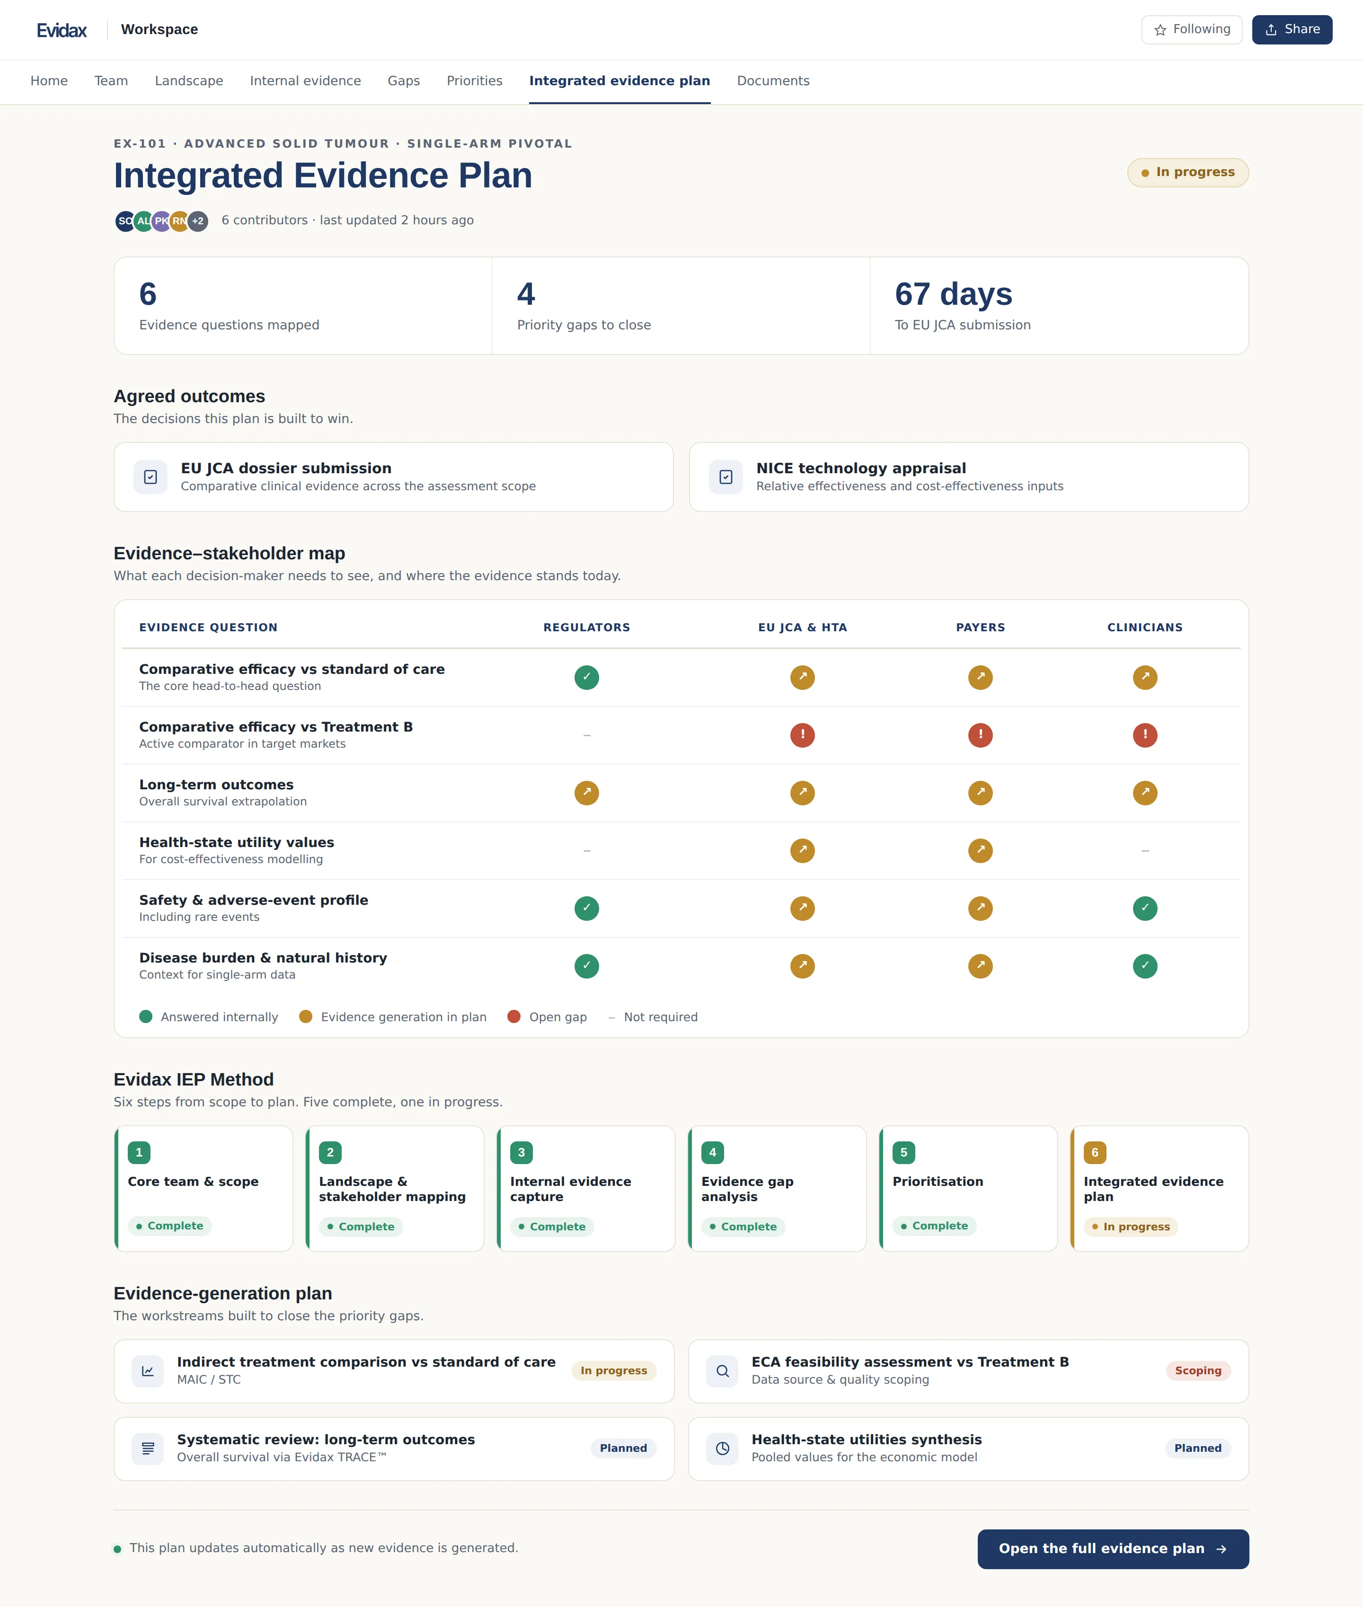This screenshot has height=1607, width=1363.
Task: Click Clinicians green check for Safety & adverse-event profile
Action: click(1145, 909)
